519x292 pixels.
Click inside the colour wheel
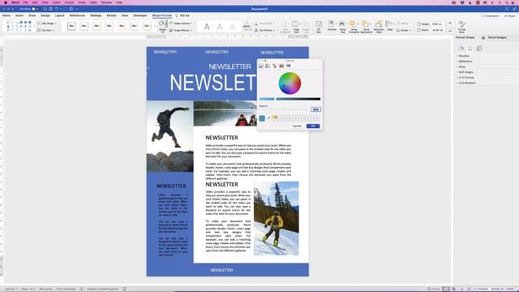[x=290, y=84]
